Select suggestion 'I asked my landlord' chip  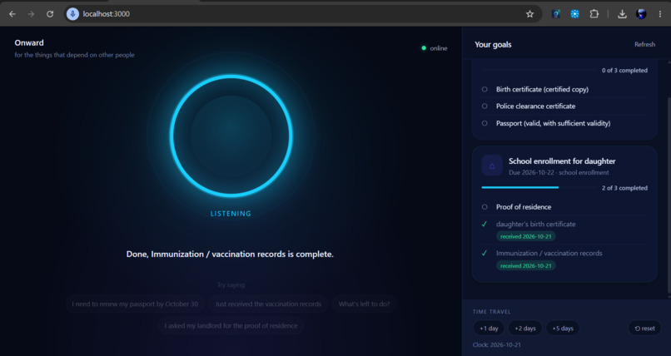pyautogui.click(x=231, y=326)
